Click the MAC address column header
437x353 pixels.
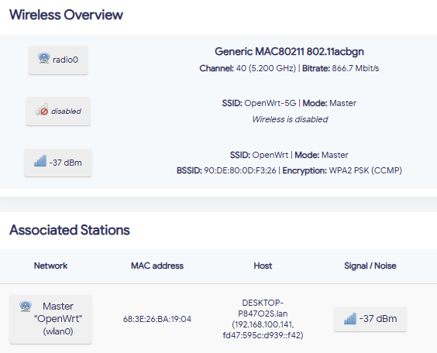[x=157, y=266]
